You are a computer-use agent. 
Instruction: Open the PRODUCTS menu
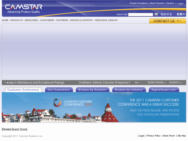click(17, 20)
